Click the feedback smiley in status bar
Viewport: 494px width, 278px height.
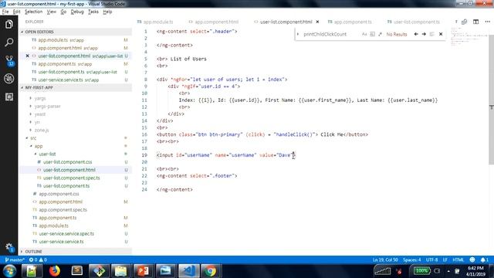tap(472, 259)
